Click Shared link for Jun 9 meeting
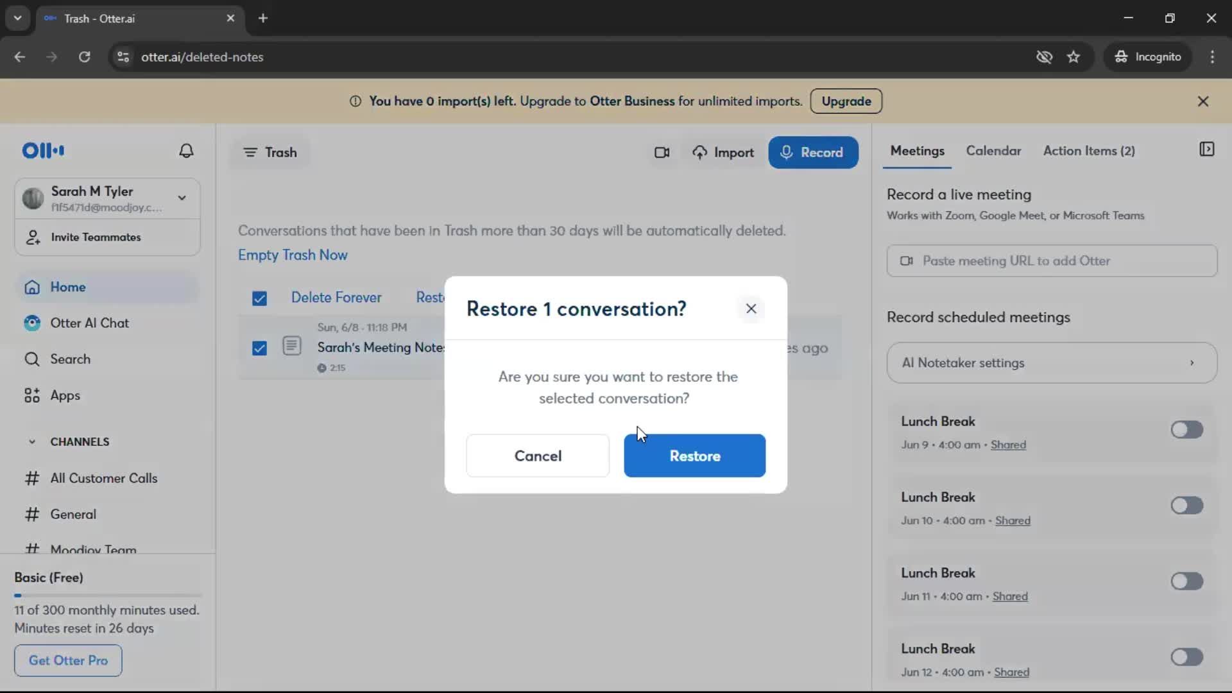 click(x=1008, y=445)
